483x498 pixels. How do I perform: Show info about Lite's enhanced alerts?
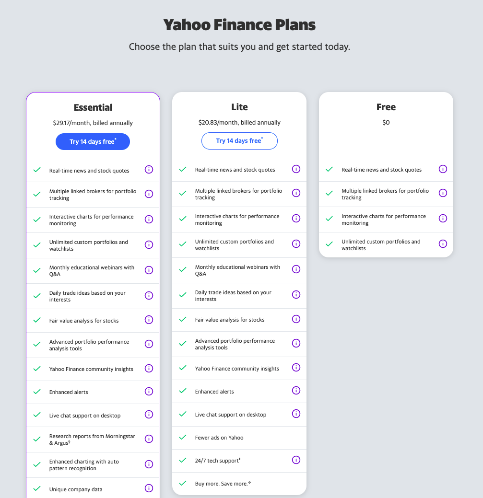click(x=296, y=390)
